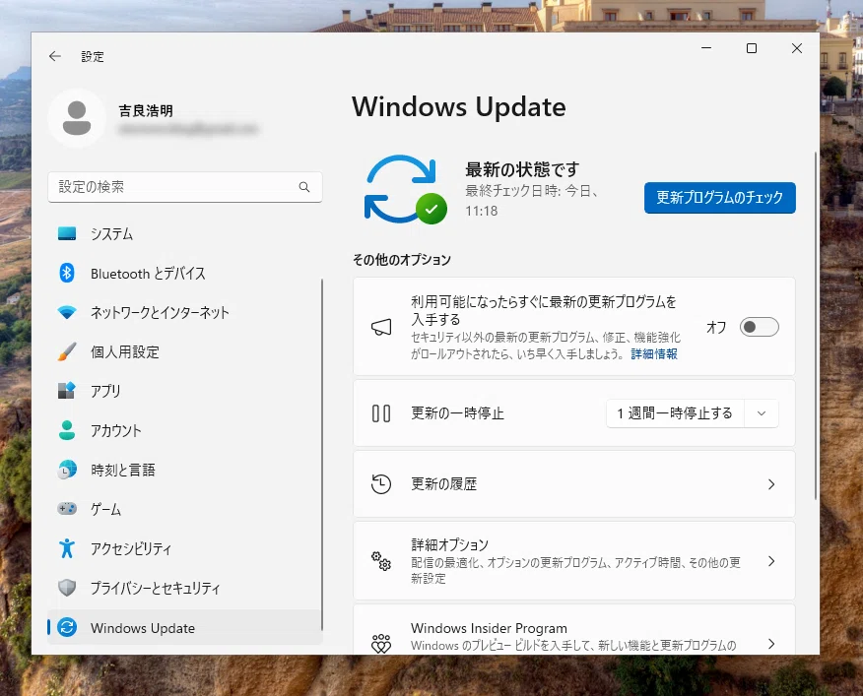This screenshot has height=696, width=863.
Task: Click the large update status icon with the green check
Action: click(x=405, y=189)
